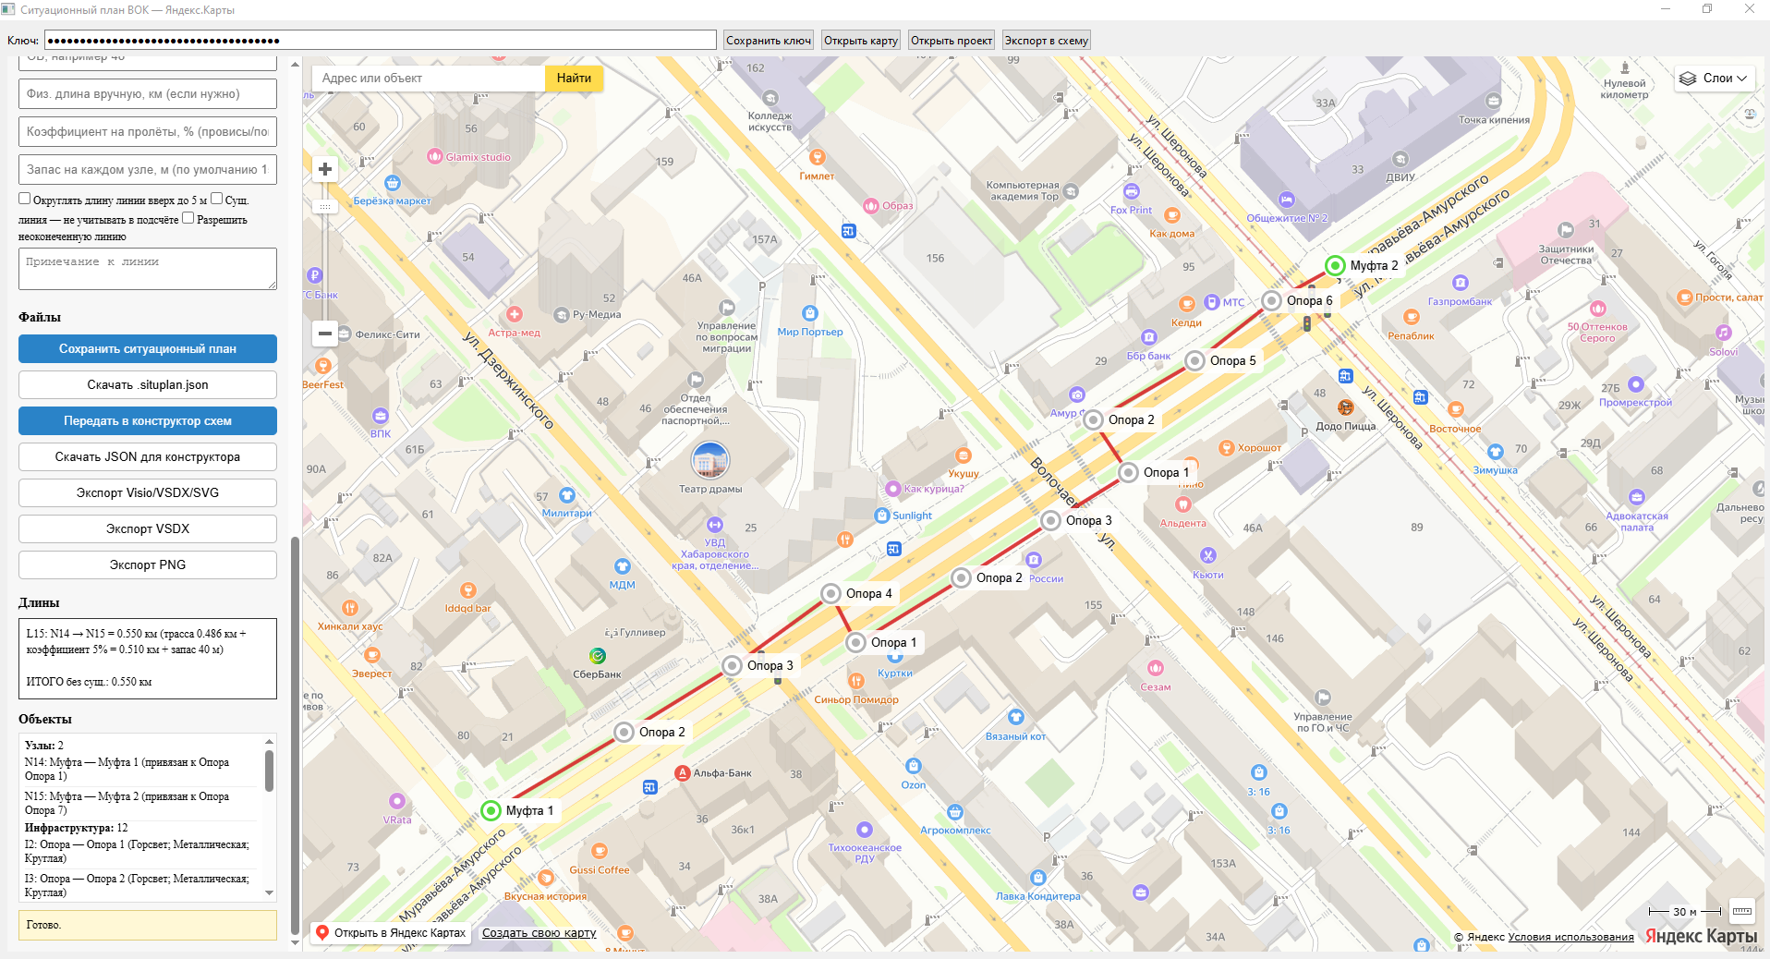
Task: Open the Fox Print place icon
Action: 1132,191
